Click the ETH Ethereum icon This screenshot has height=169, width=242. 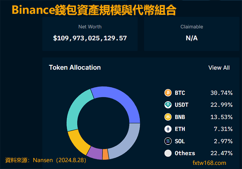168,129
